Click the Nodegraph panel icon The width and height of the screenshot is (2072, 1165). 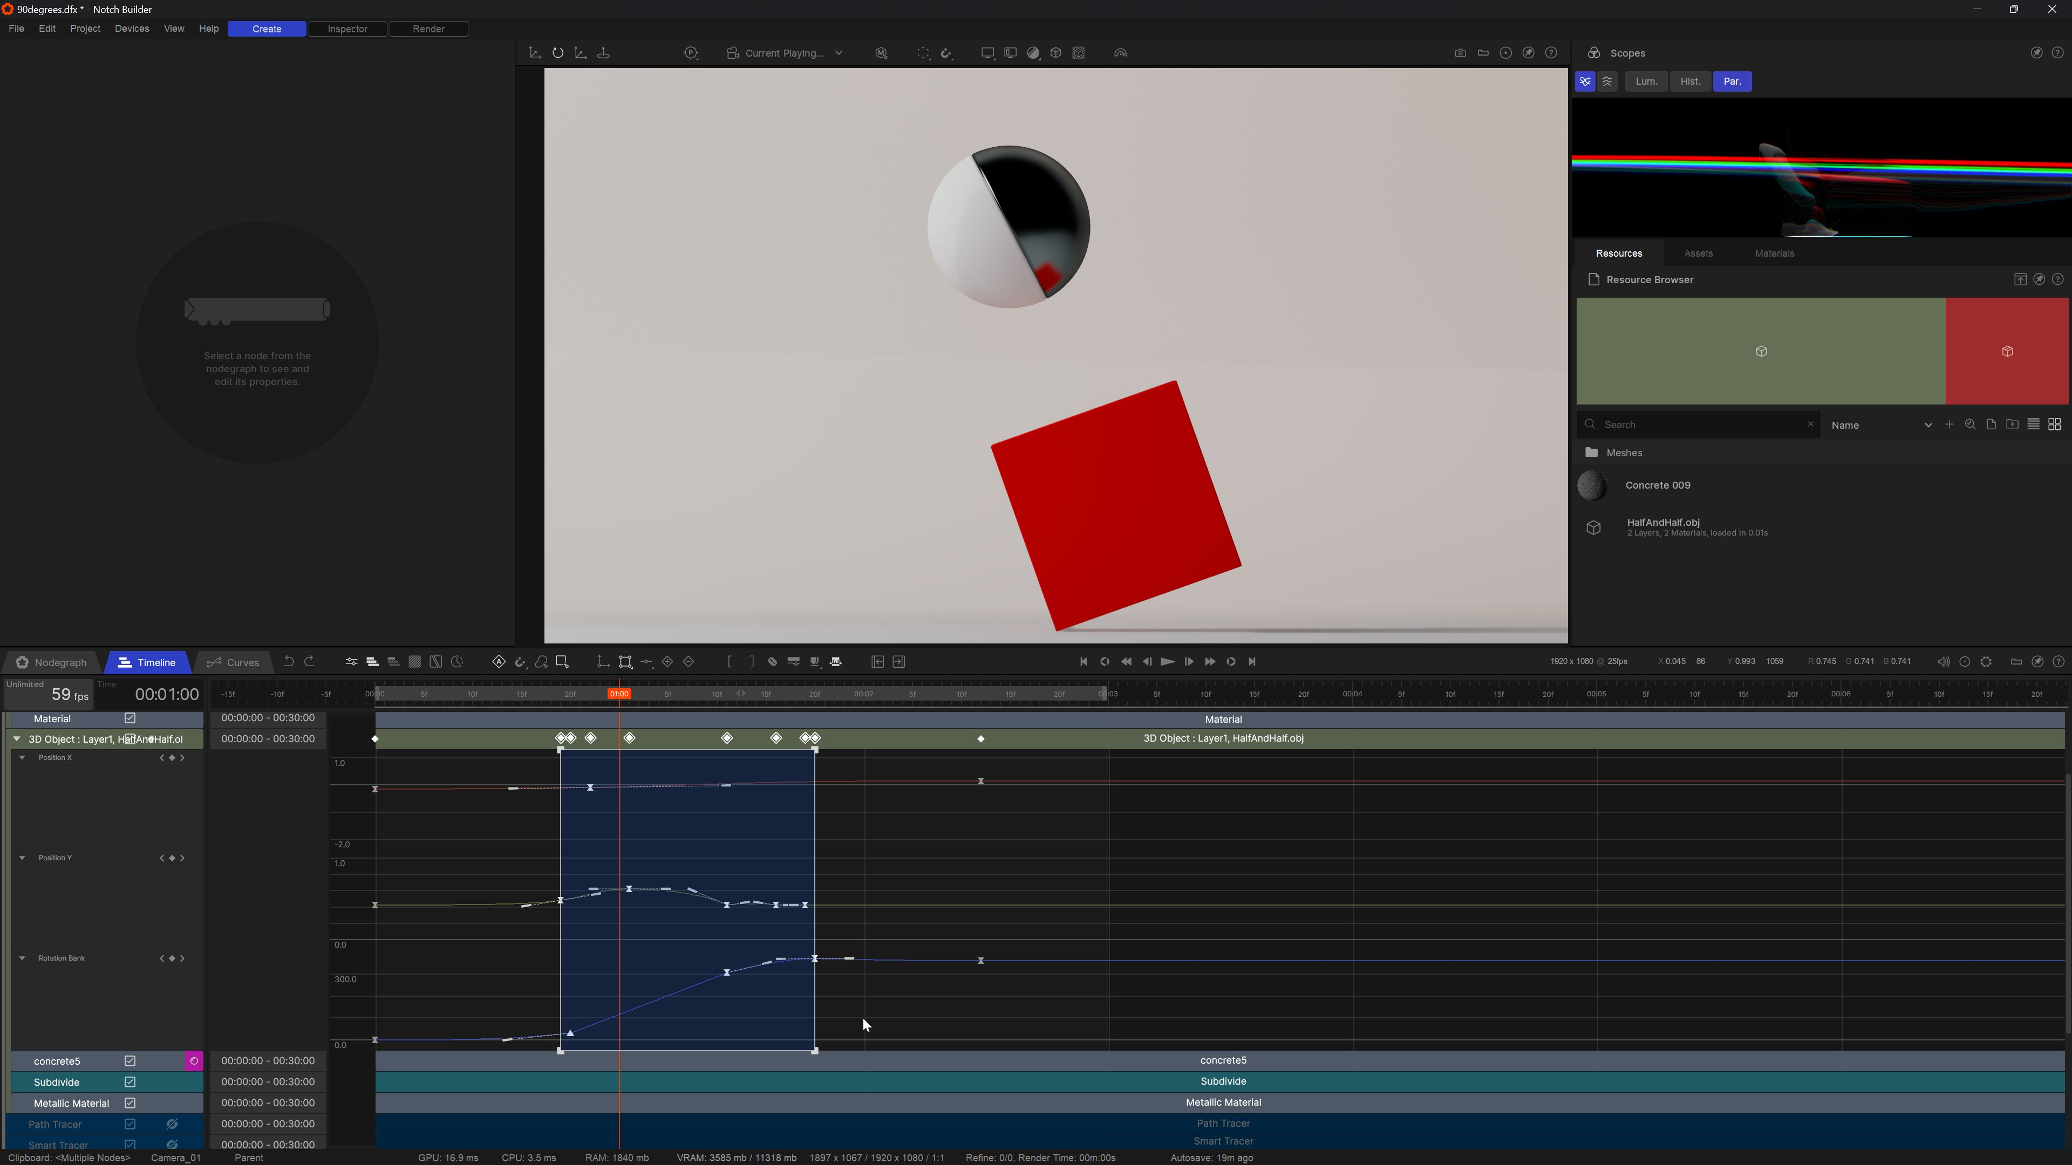click(x=22, y=662)
